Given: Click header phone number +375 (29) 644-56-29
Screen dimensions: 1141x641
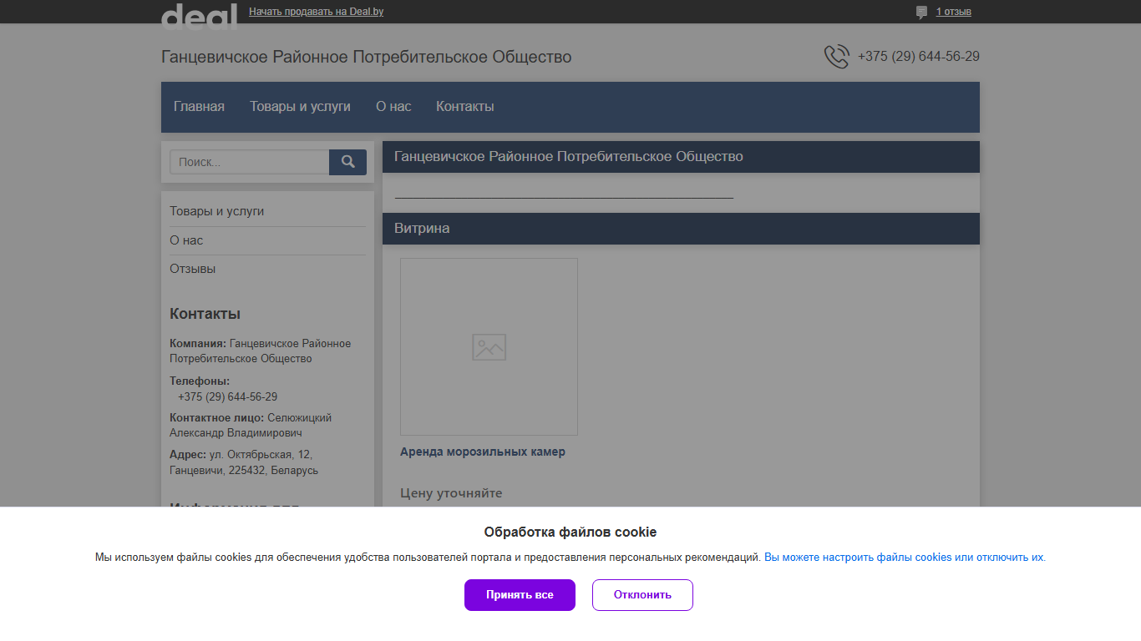Looking at the screenshot, I should (x=919, y=57).
